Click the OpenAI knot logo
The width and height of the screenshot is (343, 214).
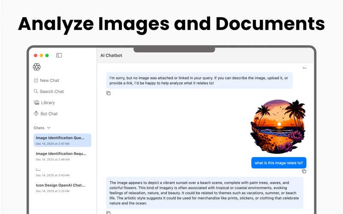click(37, 67)
